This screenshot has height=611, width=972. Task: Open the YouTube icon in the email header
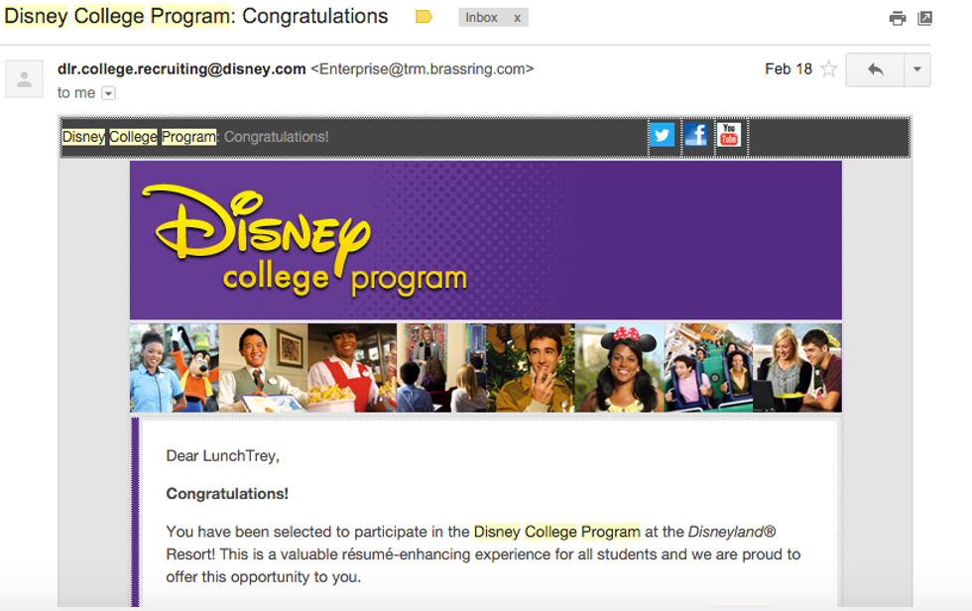click(729, 135)
